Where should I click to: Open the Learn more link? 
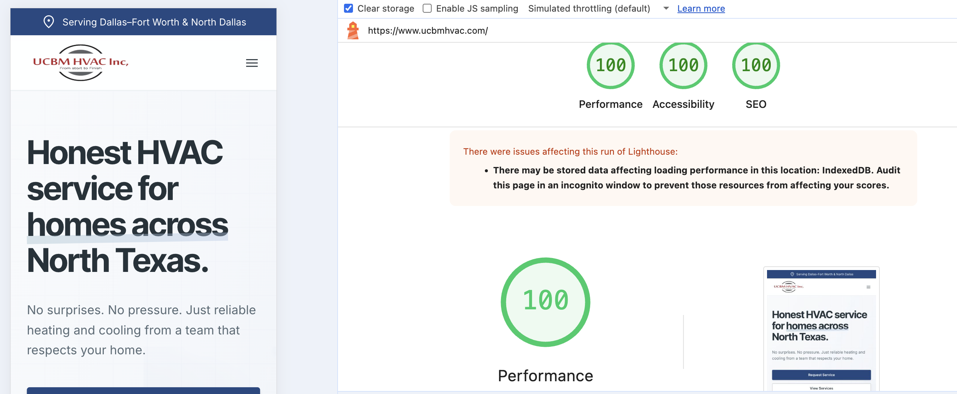pyautogui.click(x=701, y=8)
